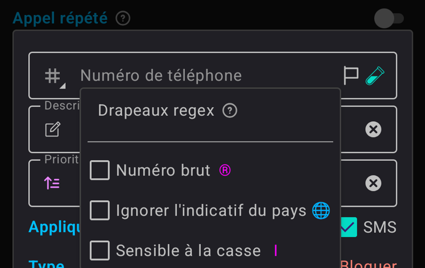Open the # number type dropdown
425x268 pixels.
[x=54, y=76]
